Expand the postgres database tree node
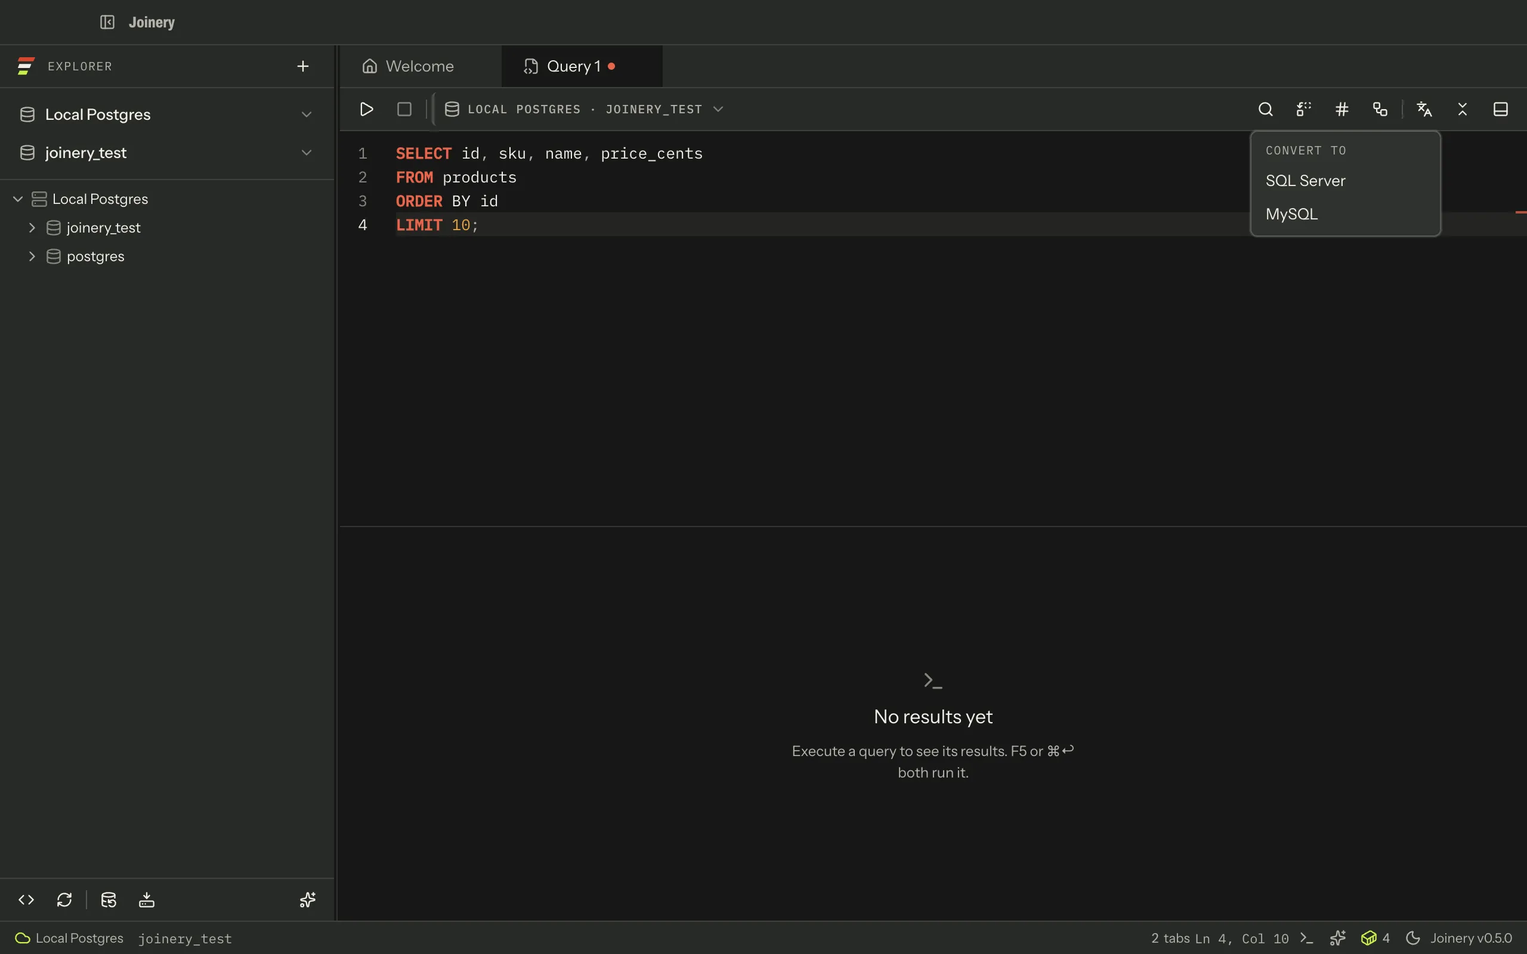The image size is (1527, 954). (32, 256)
